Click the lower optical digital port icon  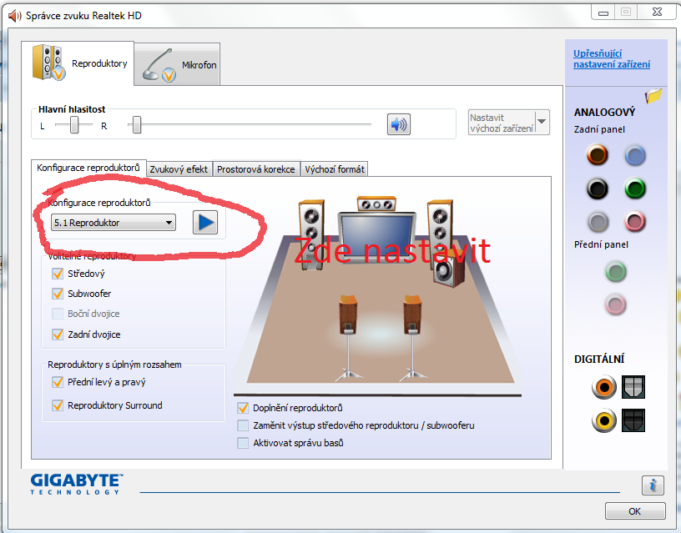[x=633, y=420]
